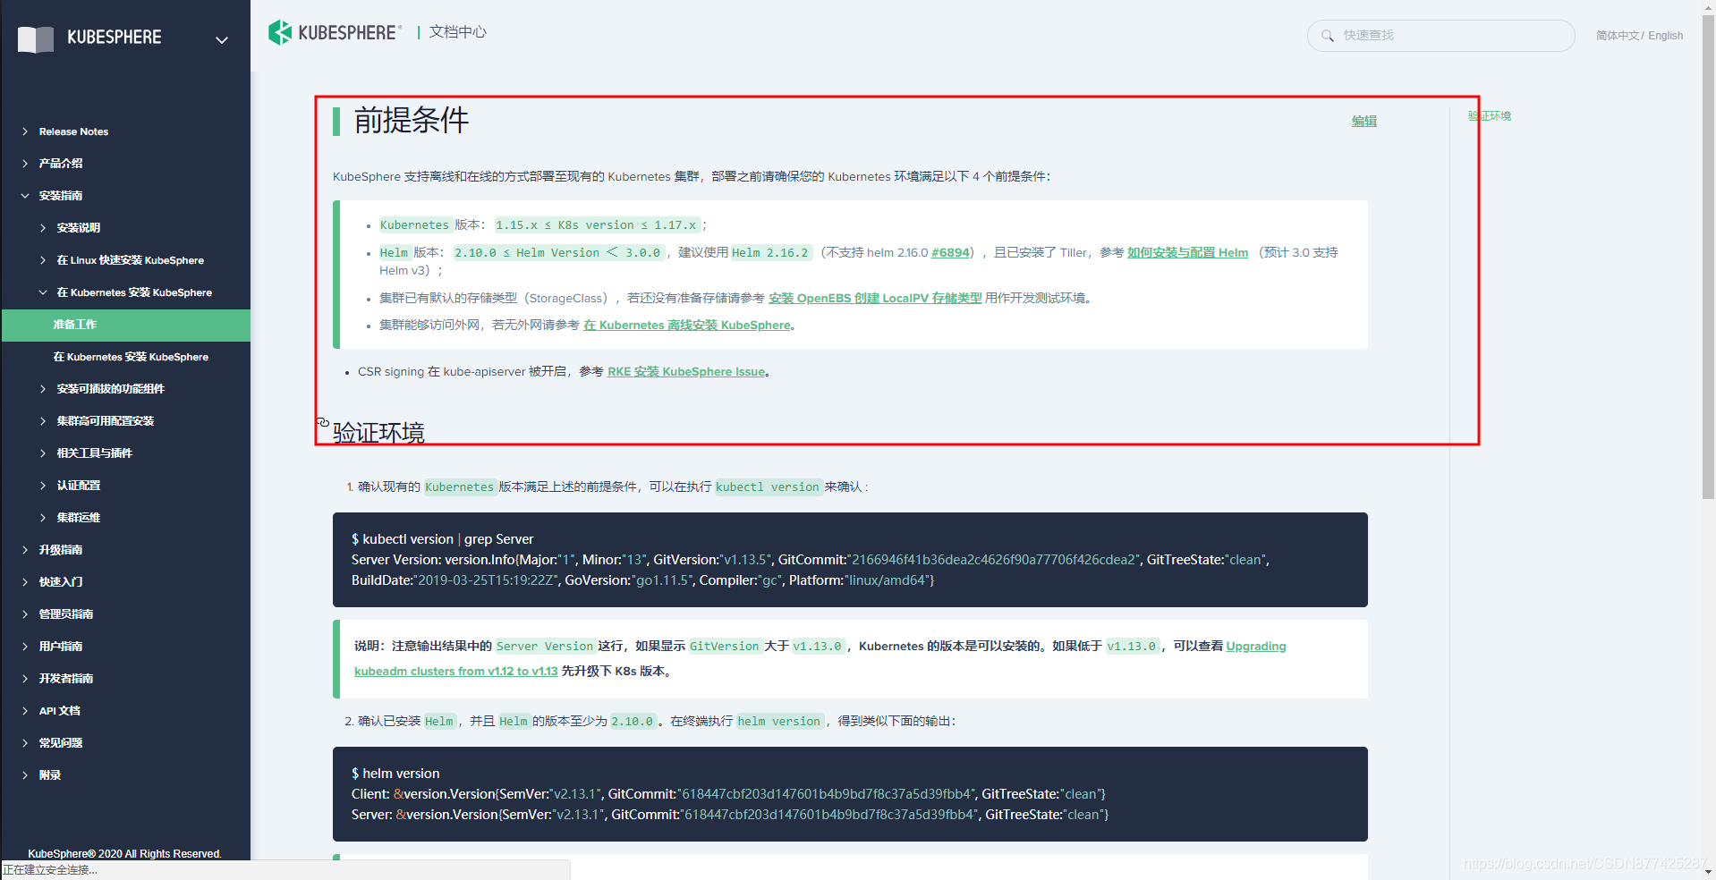Expand 认证配置 section

coord(79,486)
